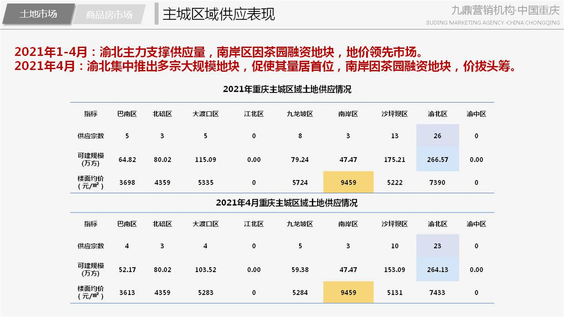Viewport: 564px width, 317px height.
Task: Click the 7390 floor price cell
Action: coord(437,182)
